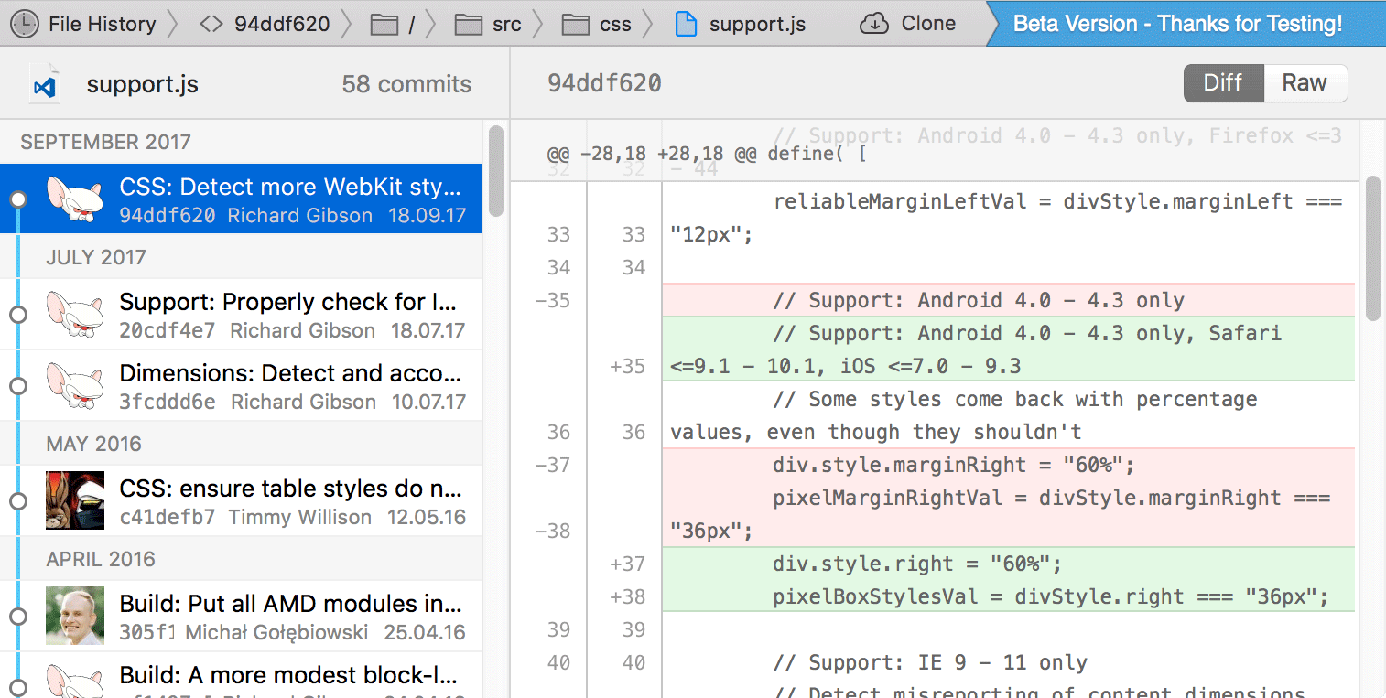Open commit c41defb7 by Timmy Willison
Viewport: 1386px width, 698px height.
tap(287, 501)
